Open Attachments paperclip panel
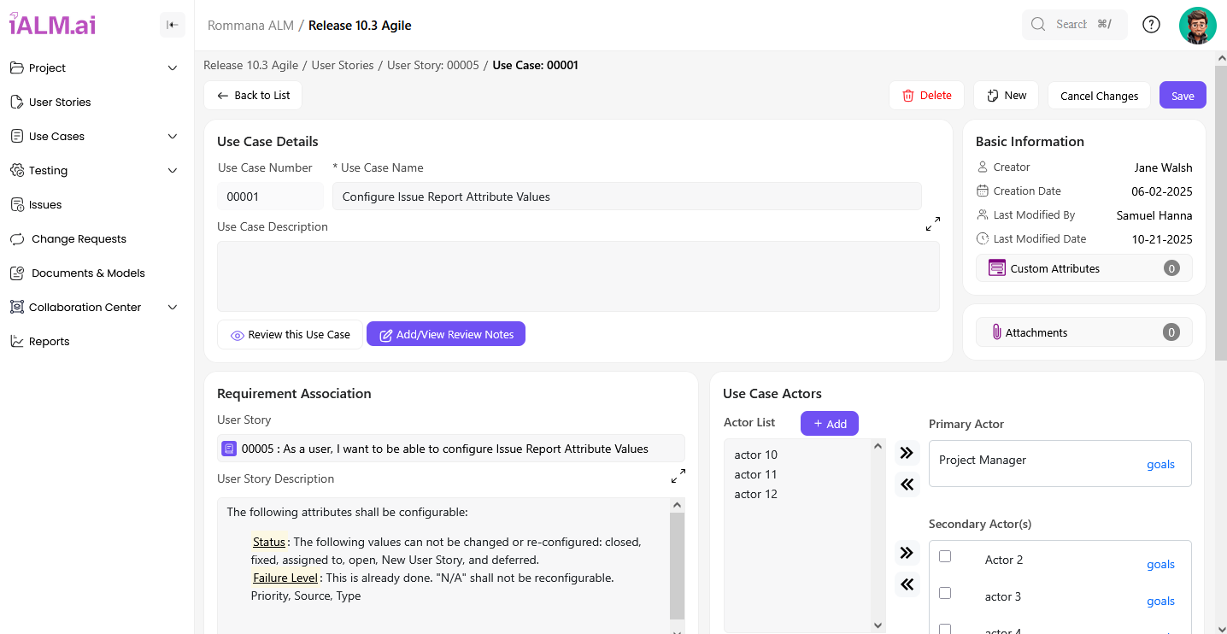Screen dimensions: 1227x634 coord(1083,332)
